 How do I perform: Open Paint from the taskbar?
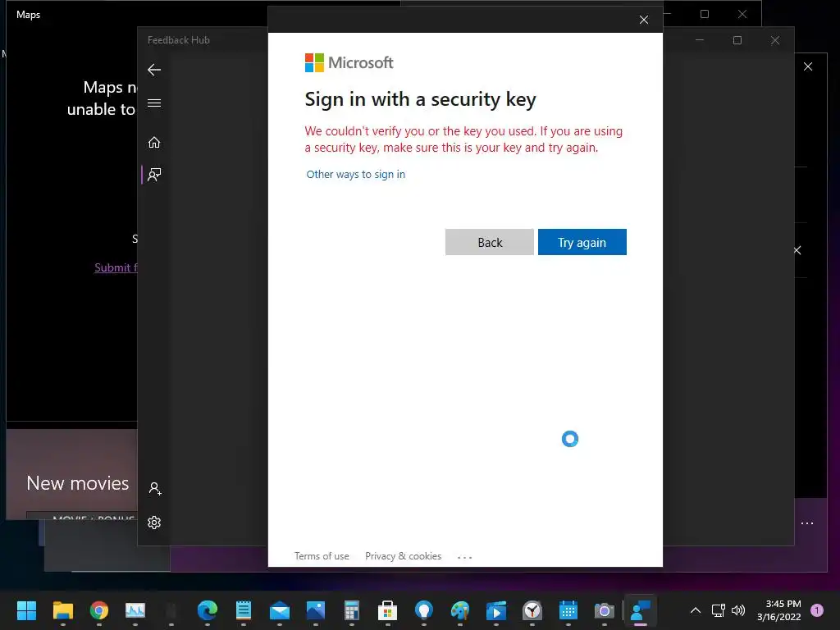[459, 610]
